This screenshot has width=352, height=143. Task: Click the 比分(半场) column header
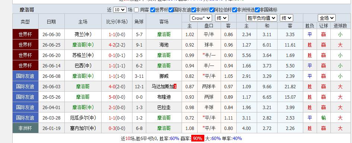point(117,22)
